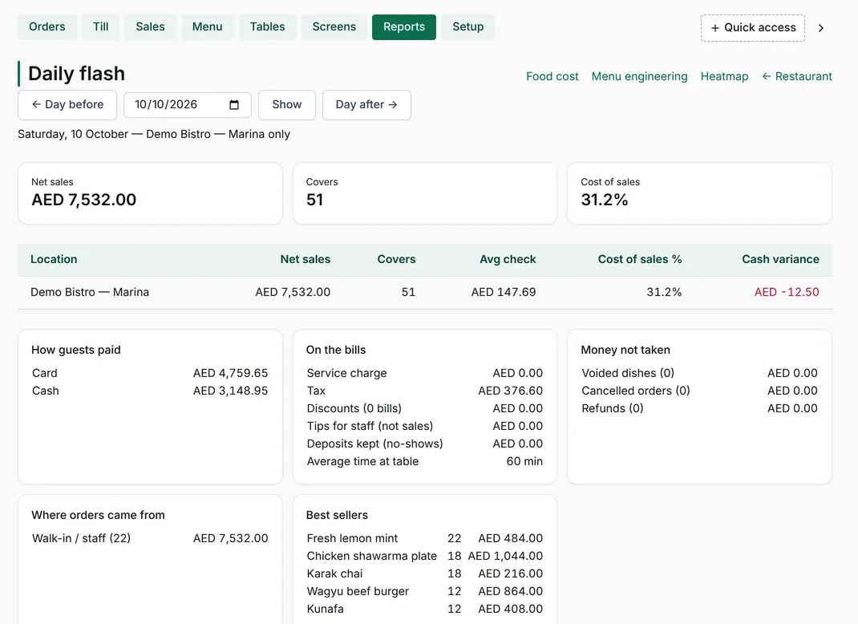Click the Cost of sales % column header
This screenshot has width=858, height=624.
click(x=640, y=259)
